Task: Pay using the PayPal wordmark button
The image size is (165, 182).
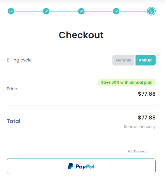Action: (85, 166)
